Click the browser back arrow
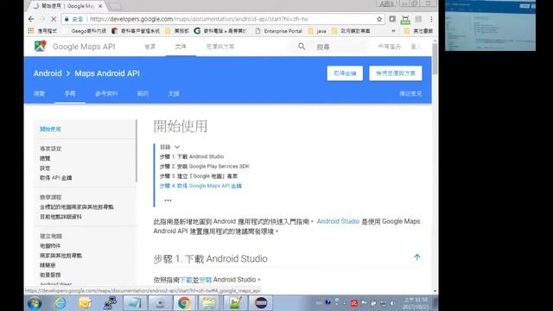 click(x=31, y=19)
